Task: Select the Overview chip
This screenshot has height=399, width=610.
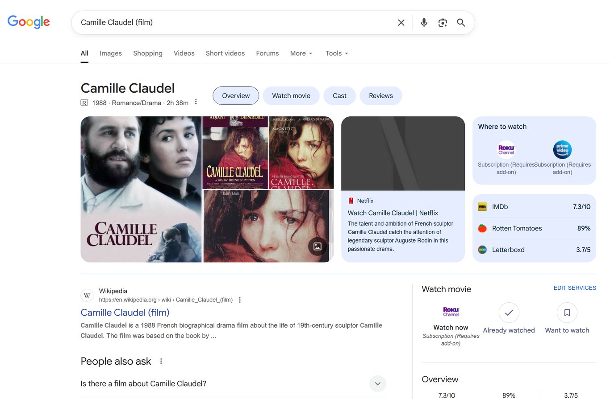Action: 236,96
